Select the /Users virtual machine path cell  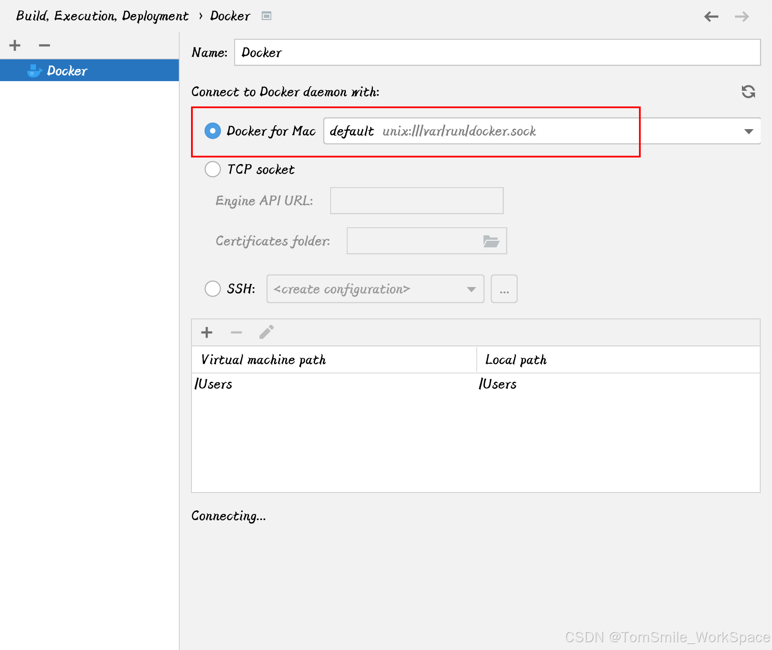pyautogui.click(x=334, y=384)
